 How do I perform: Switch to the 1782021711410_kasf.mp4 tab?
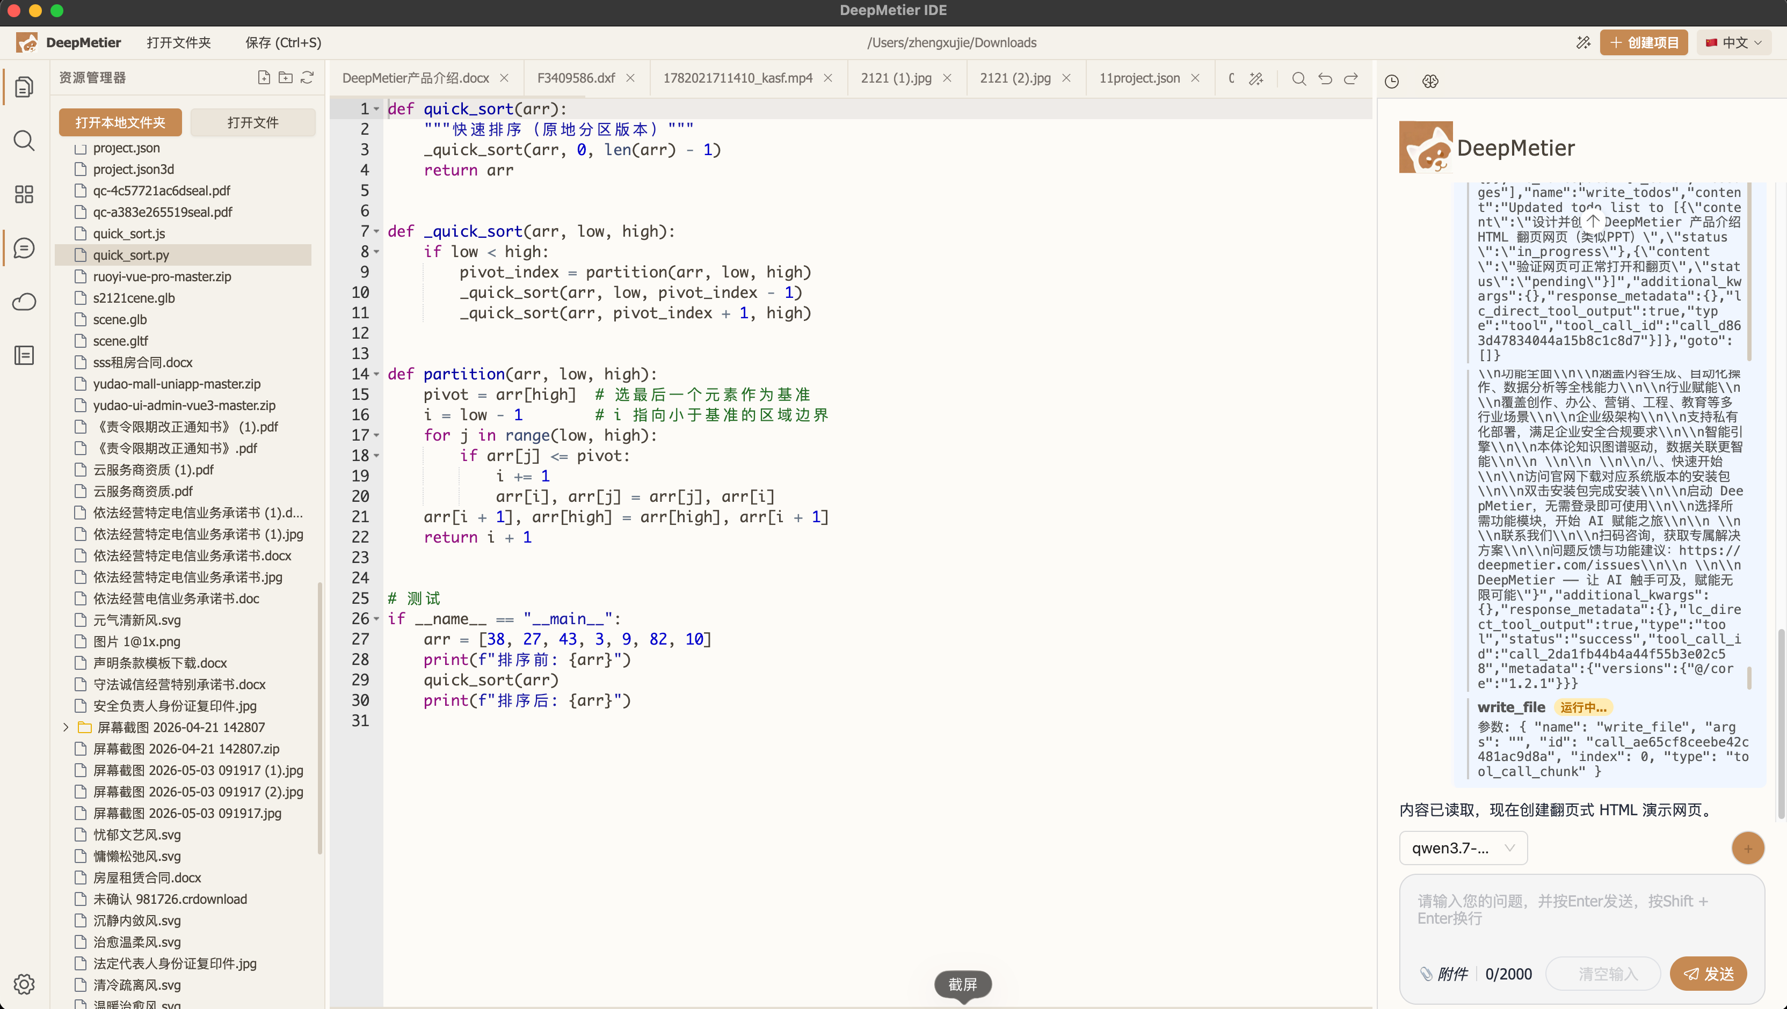point(737,78)
